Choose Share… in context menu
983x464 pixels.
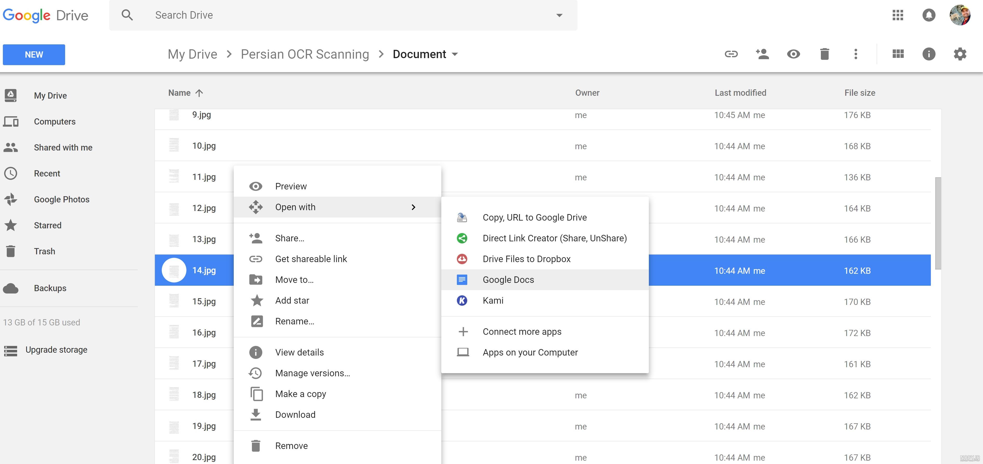tap(337, 238)
